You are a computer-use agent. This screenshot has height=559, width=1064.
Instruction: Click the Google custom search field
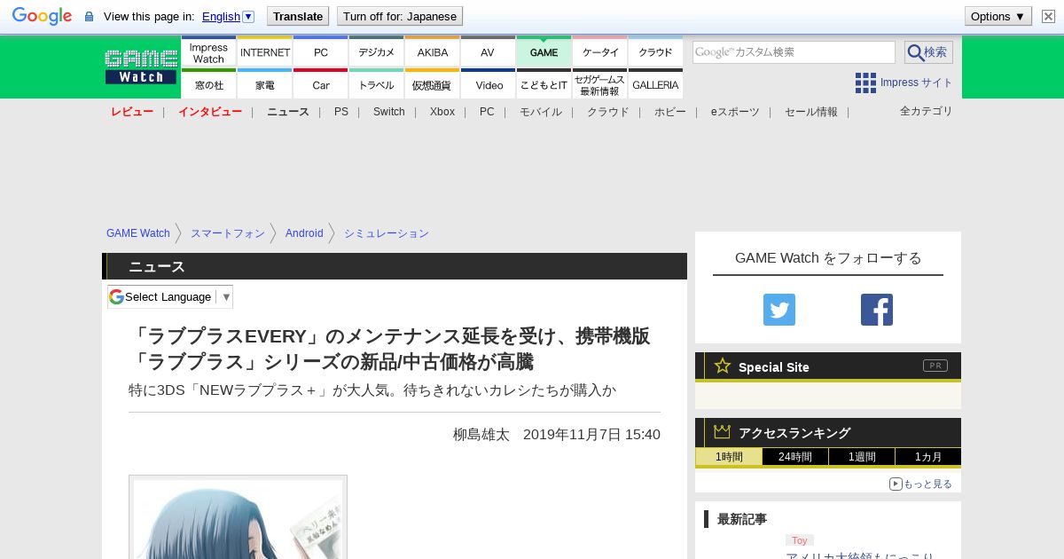tap(794, 52)
